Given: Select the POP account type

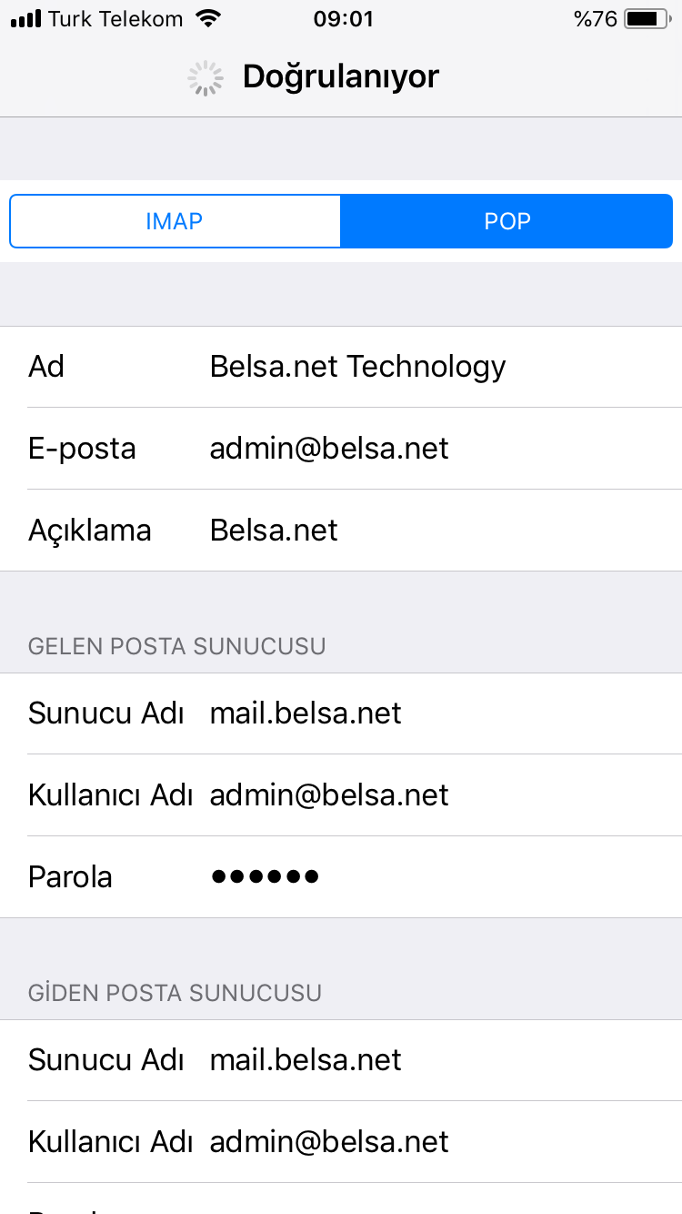Looking at the screenshot, I should 506,221.
